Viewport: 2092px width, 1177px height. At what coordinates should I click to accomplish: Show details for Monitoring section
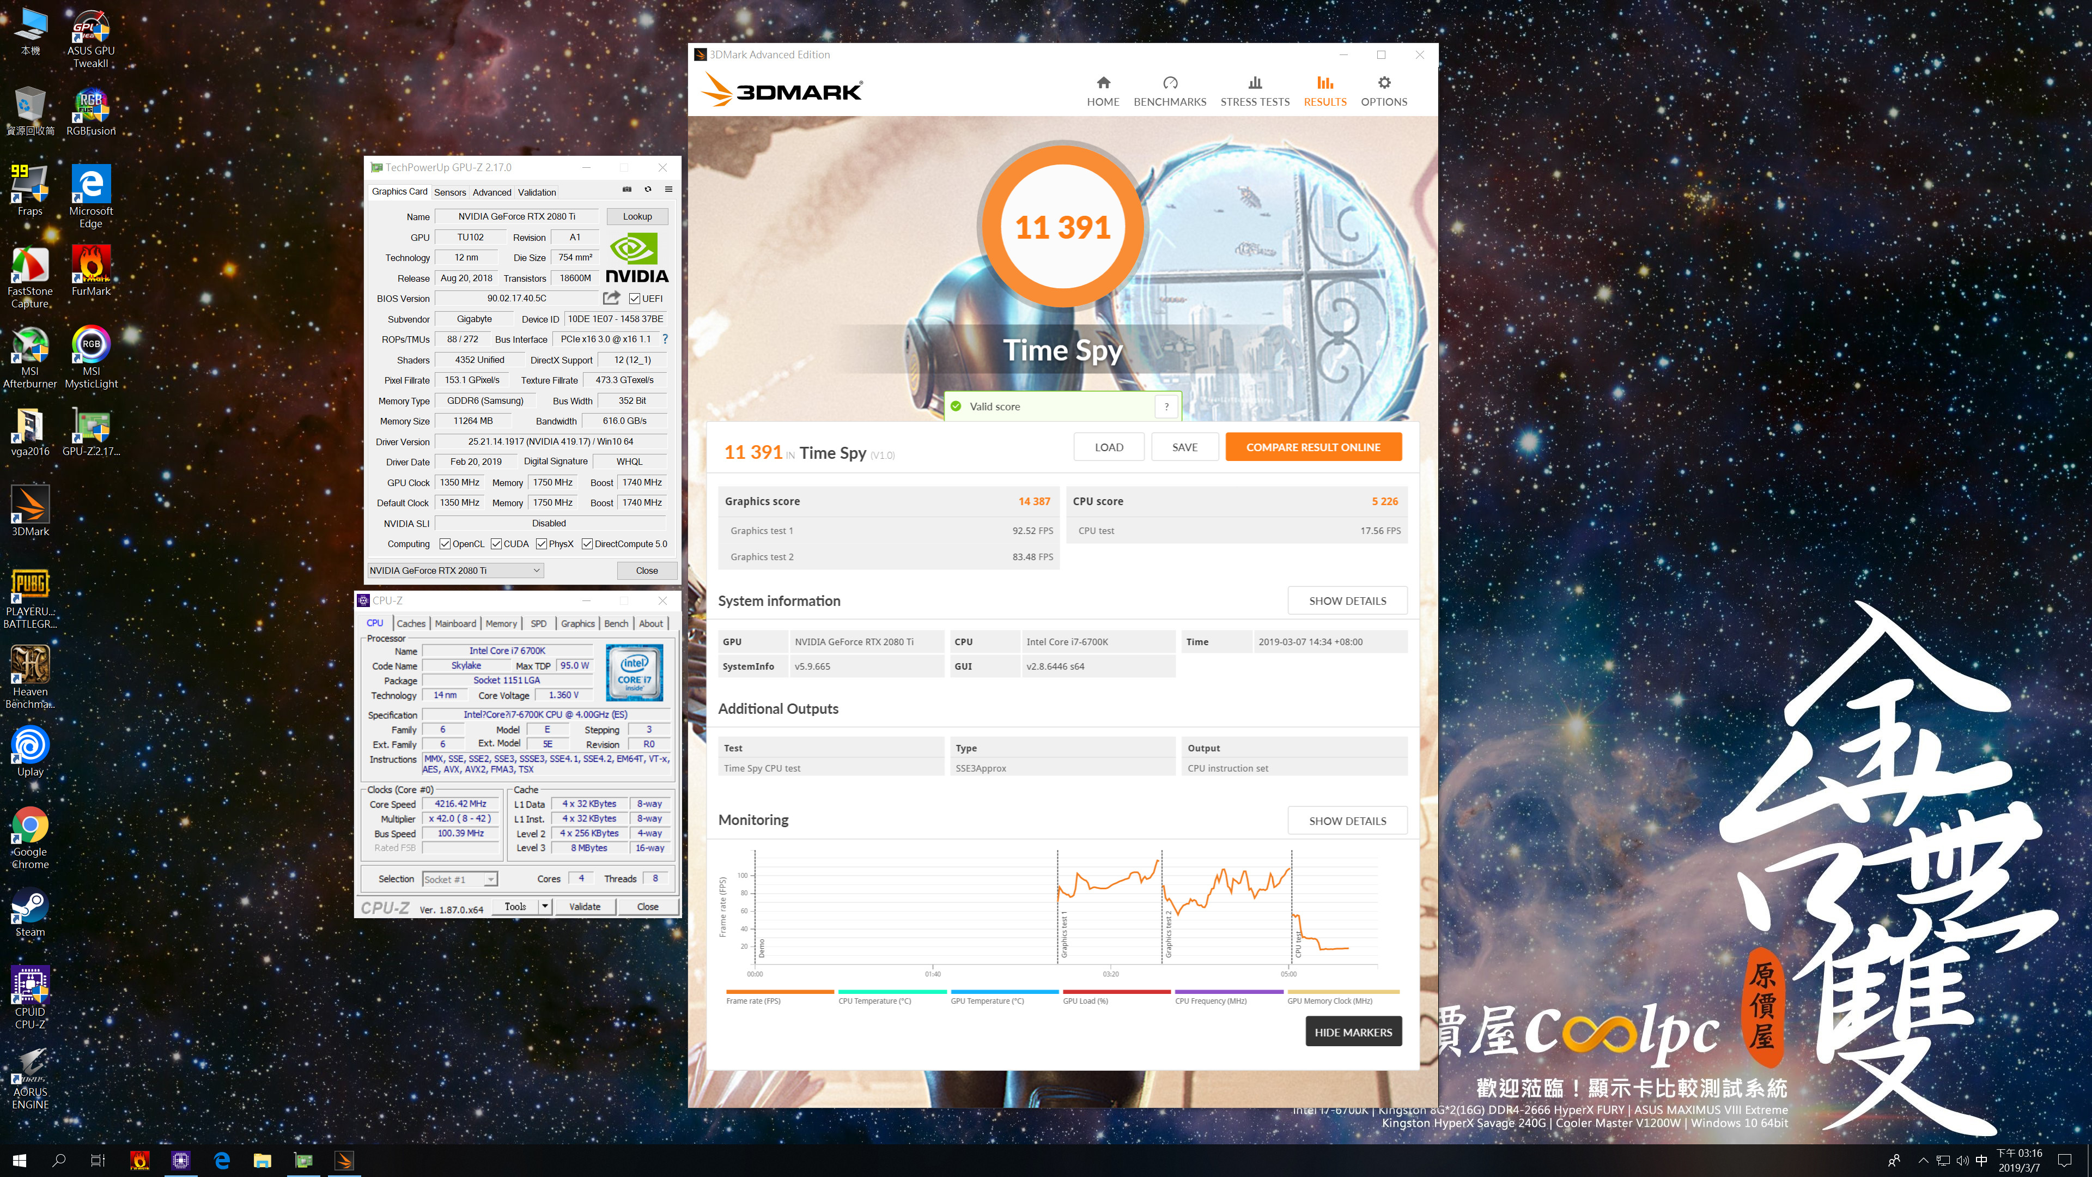(x=1347, y=821)
